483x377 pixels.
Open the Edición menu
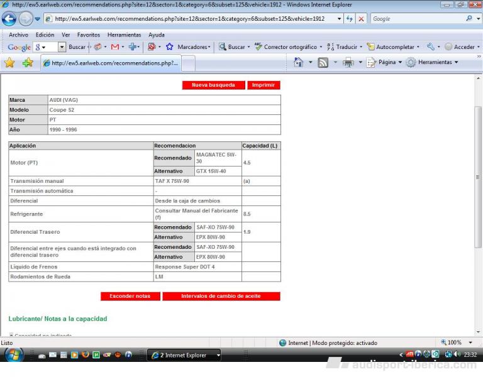pyautogui.click(x=45, y=35)
